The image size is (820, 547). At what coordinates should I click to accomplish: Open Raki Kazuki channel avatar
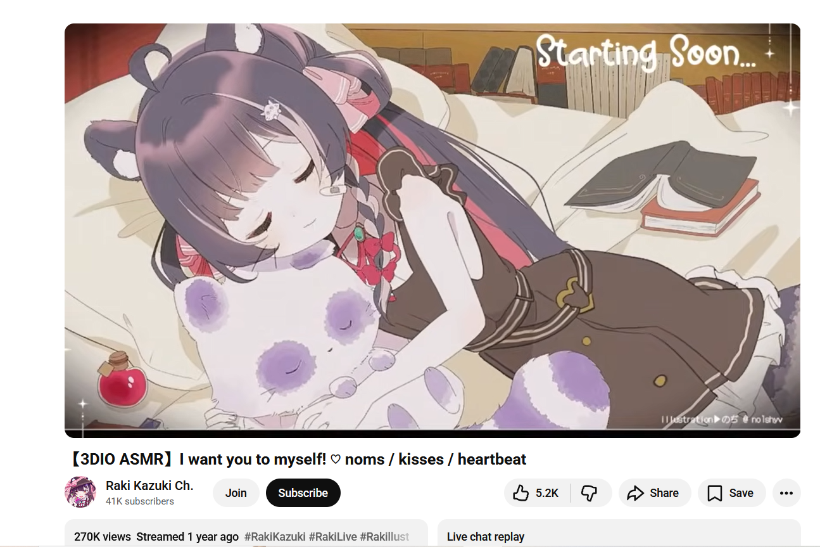[80, 492]
